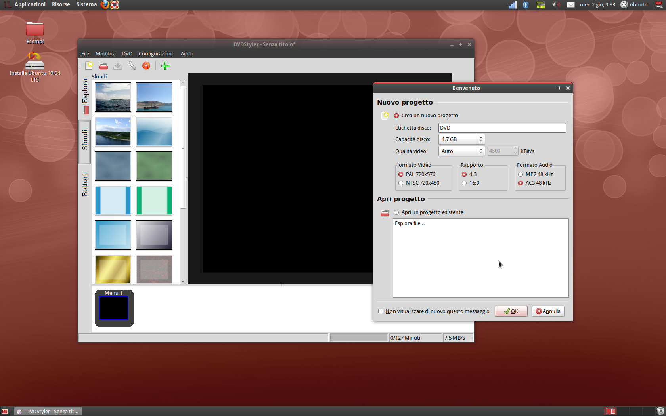The width and height of the screenshot is (666, 416).
Task: Click the date and time clock
Action: click(597, 4)
